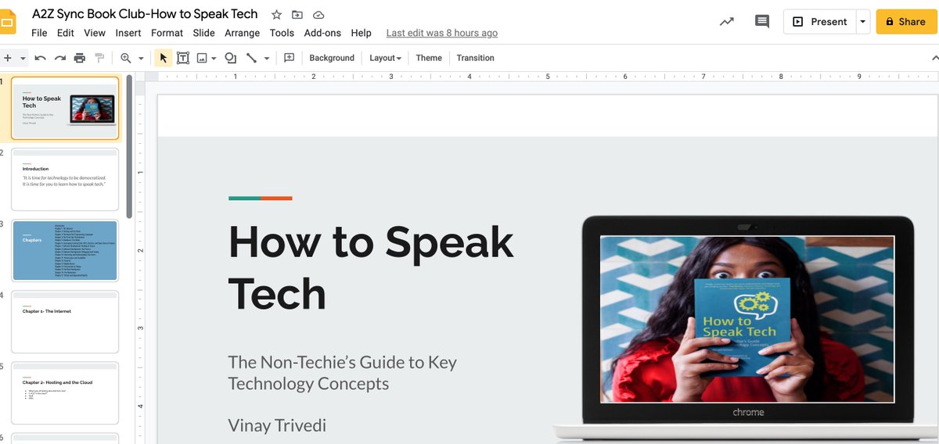Open the Insert menu
939x444 pixels.
tap(128, 33)
